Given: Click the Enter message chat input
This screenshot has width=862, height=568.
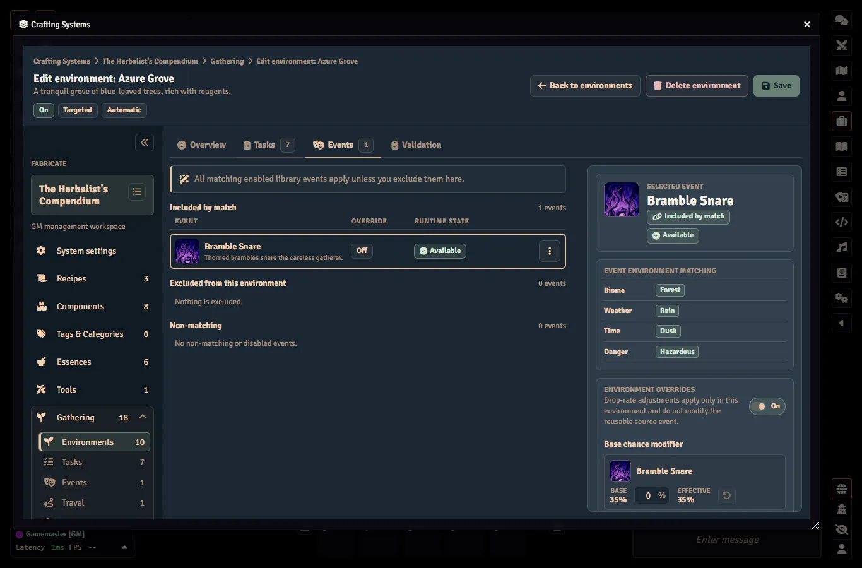Looking at the screenshot, I should tap(727, 540).
